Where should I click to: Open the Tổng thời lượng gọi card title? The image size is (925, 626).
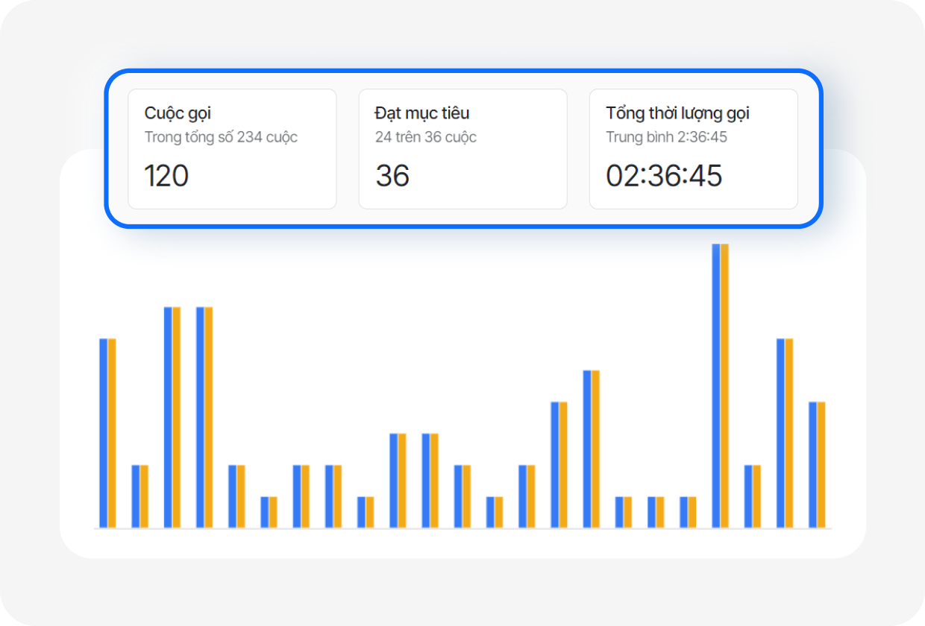tap(677, 113)
